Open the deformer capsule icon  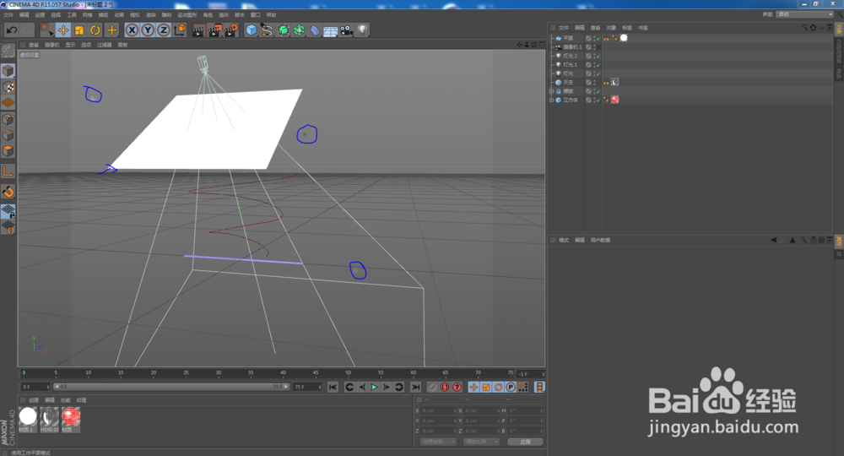click(x=315, y=30)
